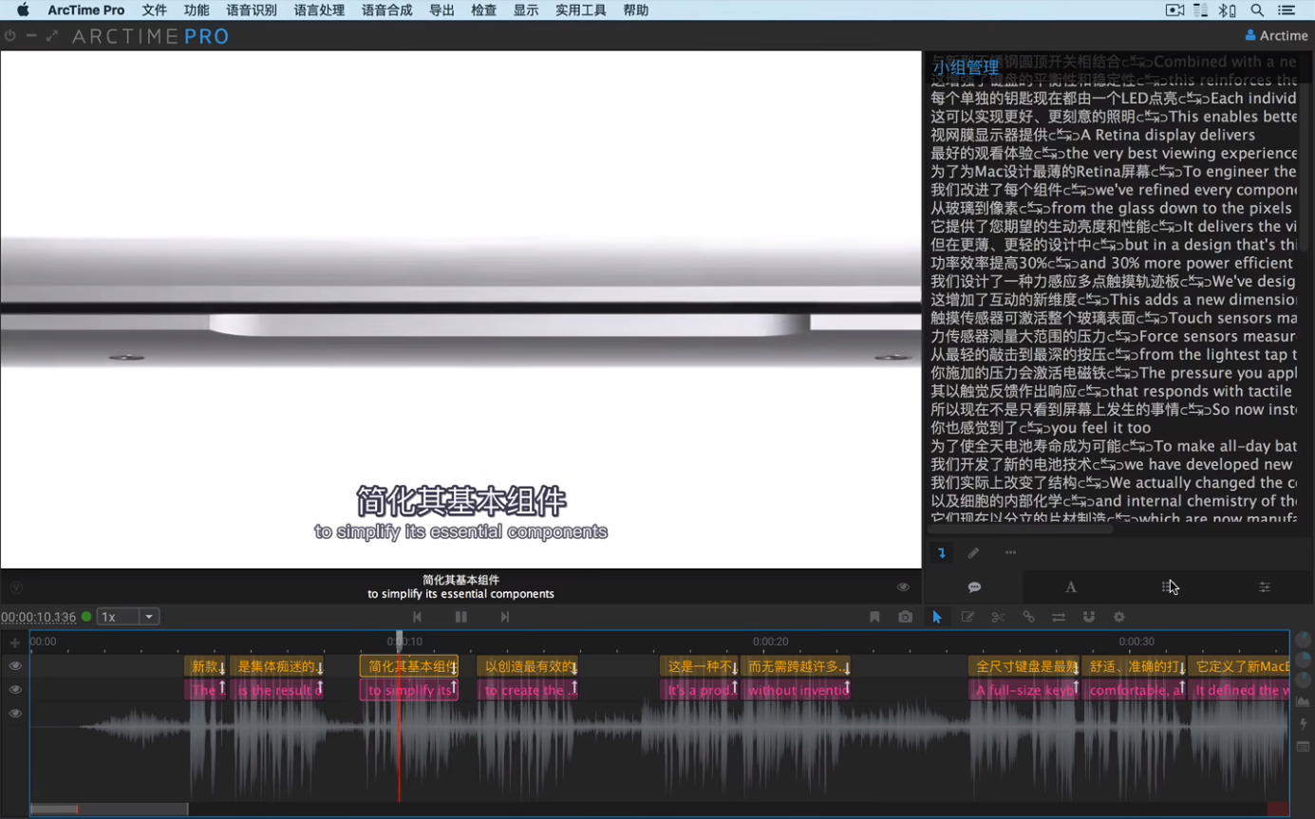Open the Arctime user account
Image resolution: width=1315 pixels, height=819 pixels.
pos(1276,36)
